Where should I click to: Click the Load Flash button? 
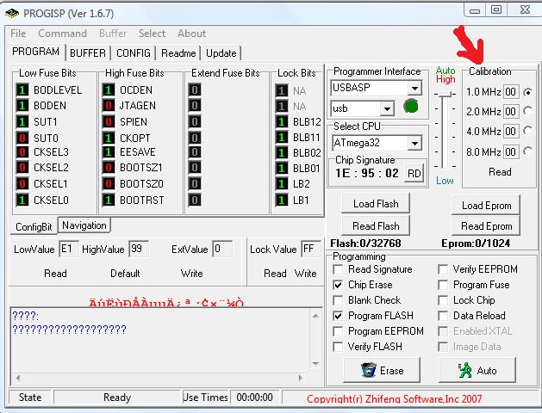click(376, 204)
